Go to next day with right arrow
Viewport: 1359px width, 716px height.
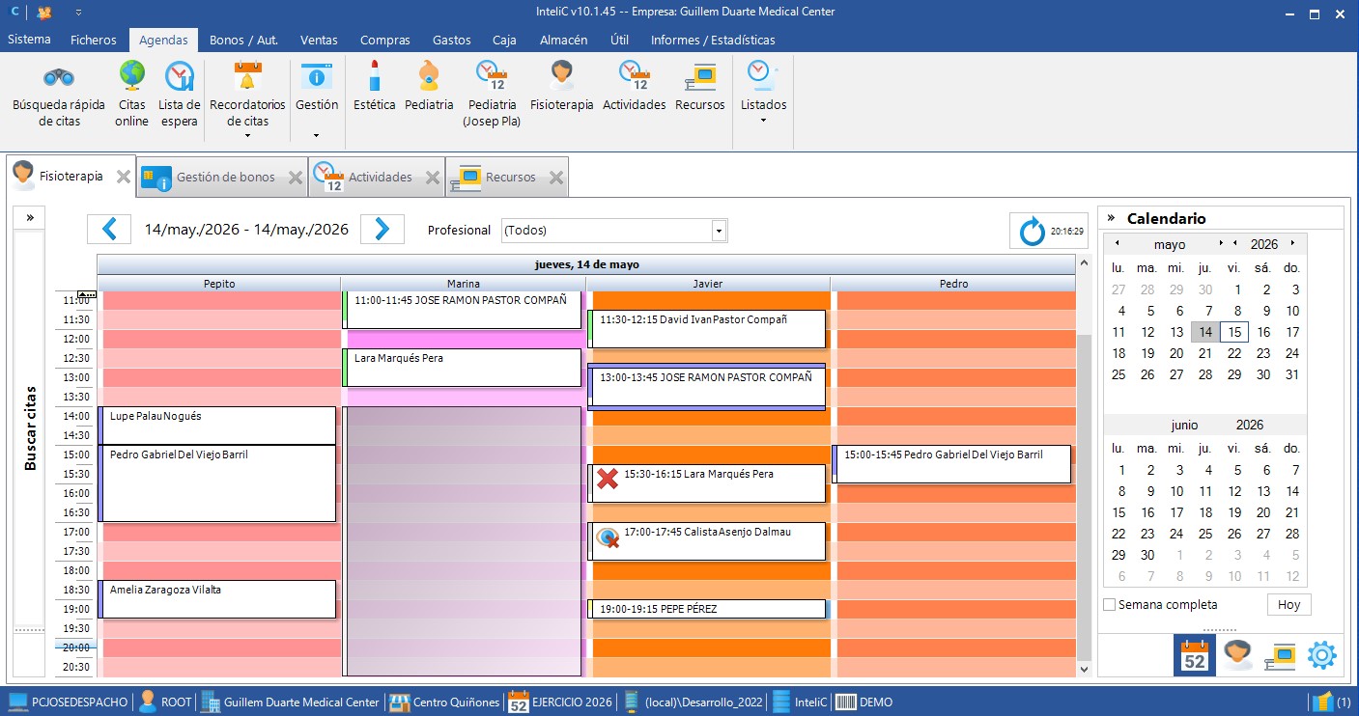coord(382,229)
